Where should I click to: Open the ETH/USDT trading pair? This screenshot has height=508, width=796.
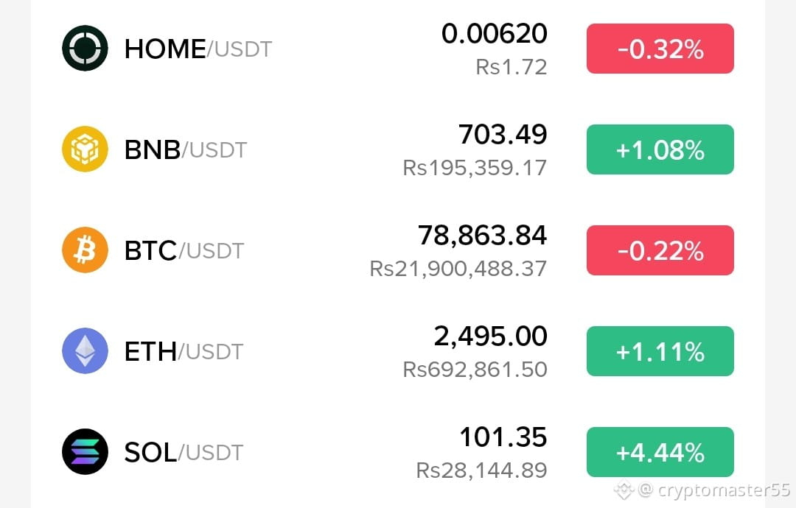[x=184, y=352]
